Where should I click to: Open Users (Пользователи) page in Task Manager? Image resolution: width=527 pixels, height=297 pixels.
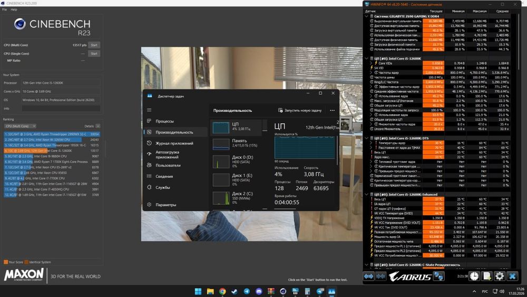pyautogui.click(x=175, y=165)
